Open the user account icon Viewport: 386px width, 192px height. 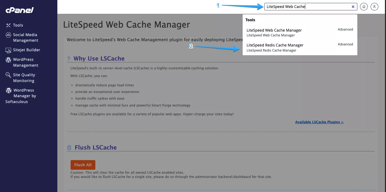click(374, 7)
